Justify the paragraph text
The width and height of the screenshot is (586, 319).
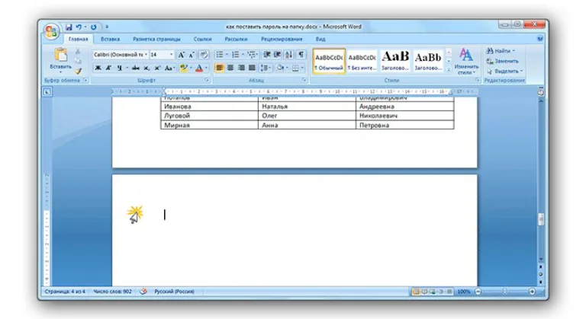pos(253,68)
